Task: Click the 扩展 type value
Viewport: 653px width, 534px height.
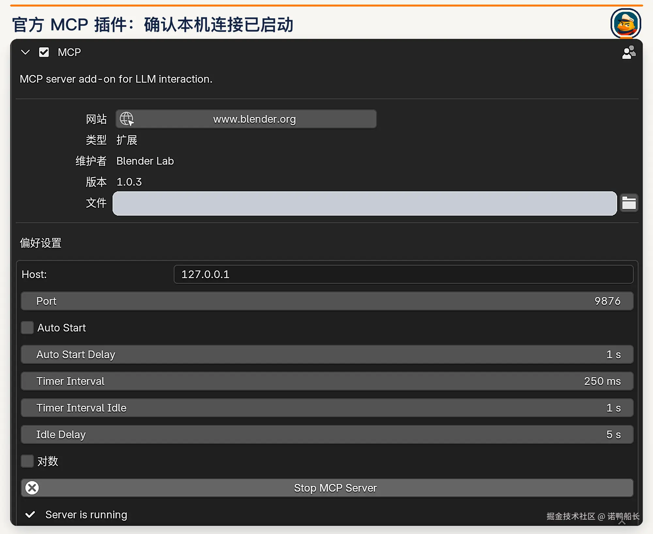Action: tap(127, 140)
